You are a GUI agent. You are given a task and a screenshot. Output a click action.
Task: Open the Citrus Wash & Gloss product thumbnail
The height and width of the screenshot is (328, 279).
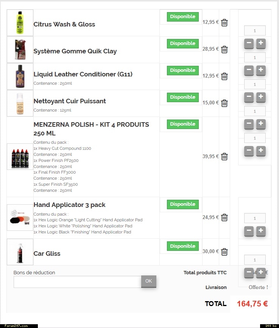click(x=20, y=23)
